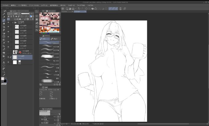The height and width of the screenshot is (126, 209).
Task: Select the transparent color checker swatch
Action: coord(4,84)
